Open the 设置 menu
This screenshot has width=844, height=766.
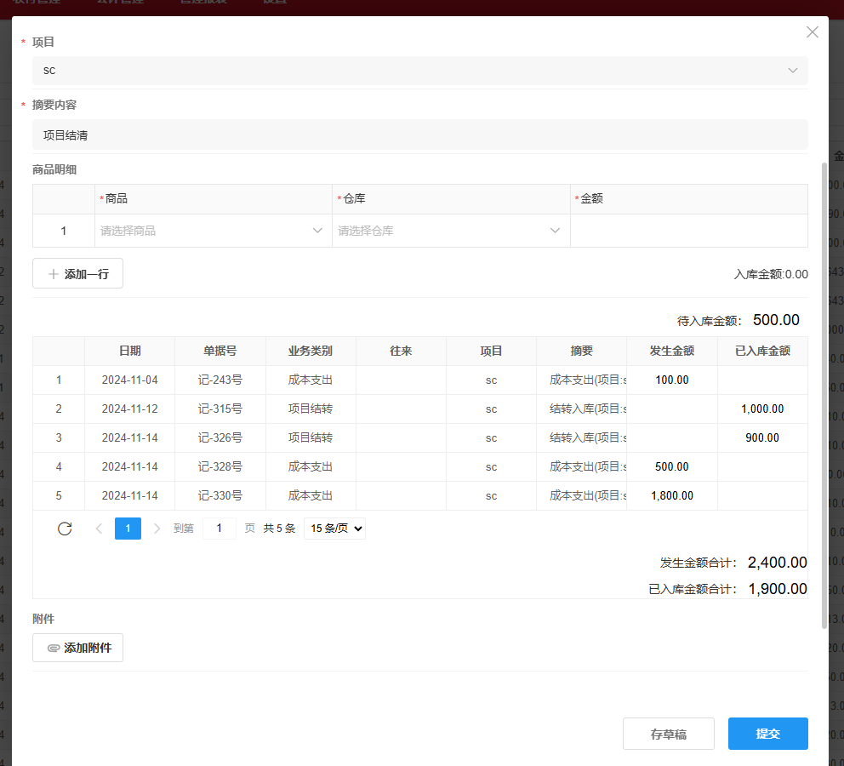point(274,3)
